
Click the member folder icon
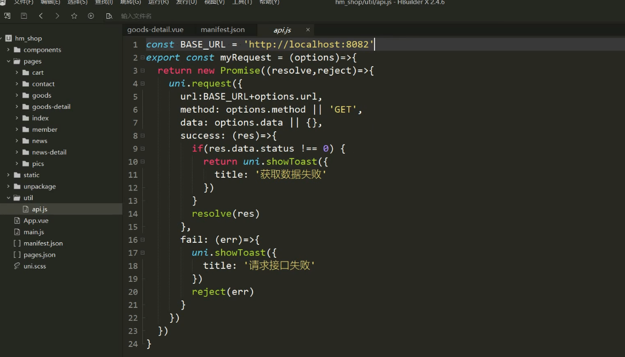[x=26, y=130]
